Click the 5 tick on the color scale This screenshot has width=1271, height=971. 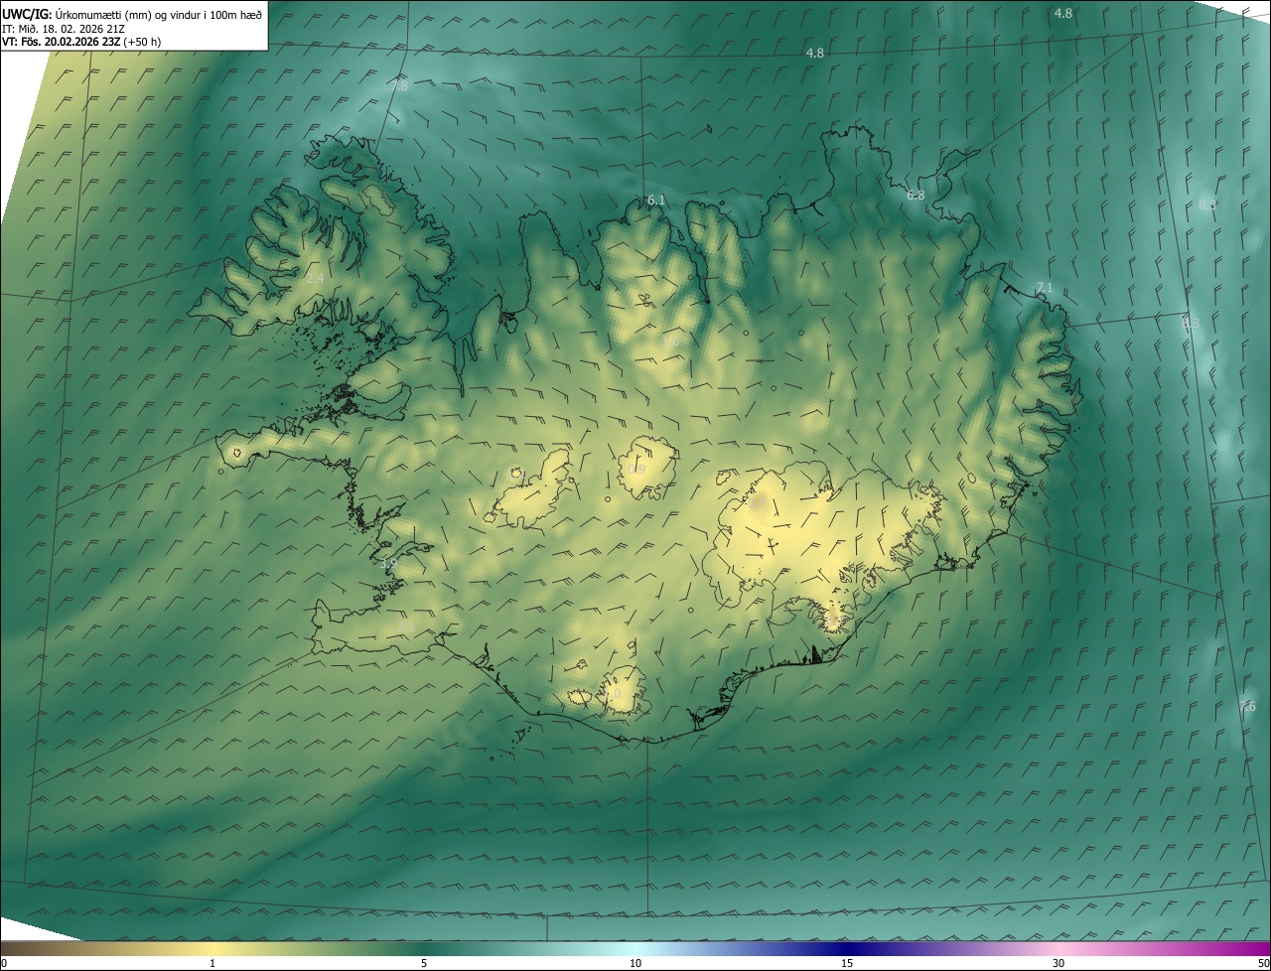(x=424, y=964)
